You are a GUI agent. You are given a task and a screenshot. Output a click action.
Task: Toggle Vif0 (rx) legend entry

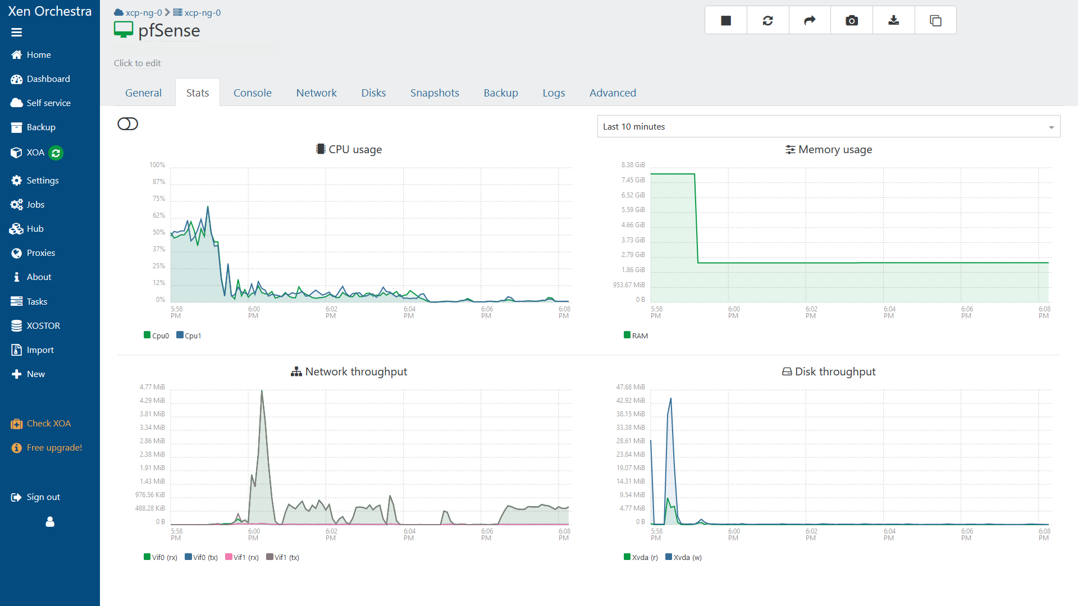[161, 557]
